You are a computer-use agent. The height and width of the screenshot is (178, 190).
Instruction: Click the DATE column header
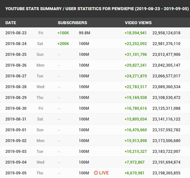click(11, 23)
